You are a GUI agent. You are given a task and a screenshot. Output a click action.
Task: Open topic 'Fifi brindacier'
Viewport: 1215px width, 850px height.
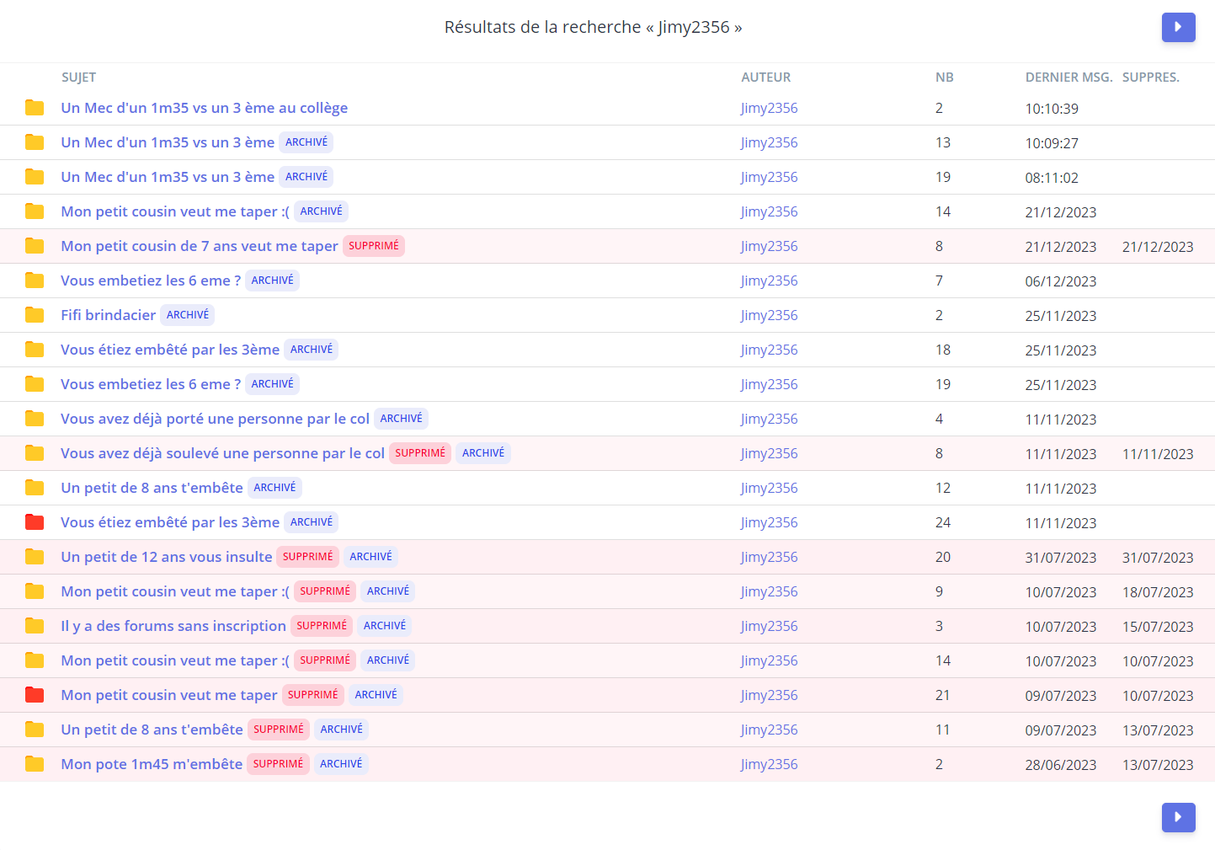coord(108,315)
